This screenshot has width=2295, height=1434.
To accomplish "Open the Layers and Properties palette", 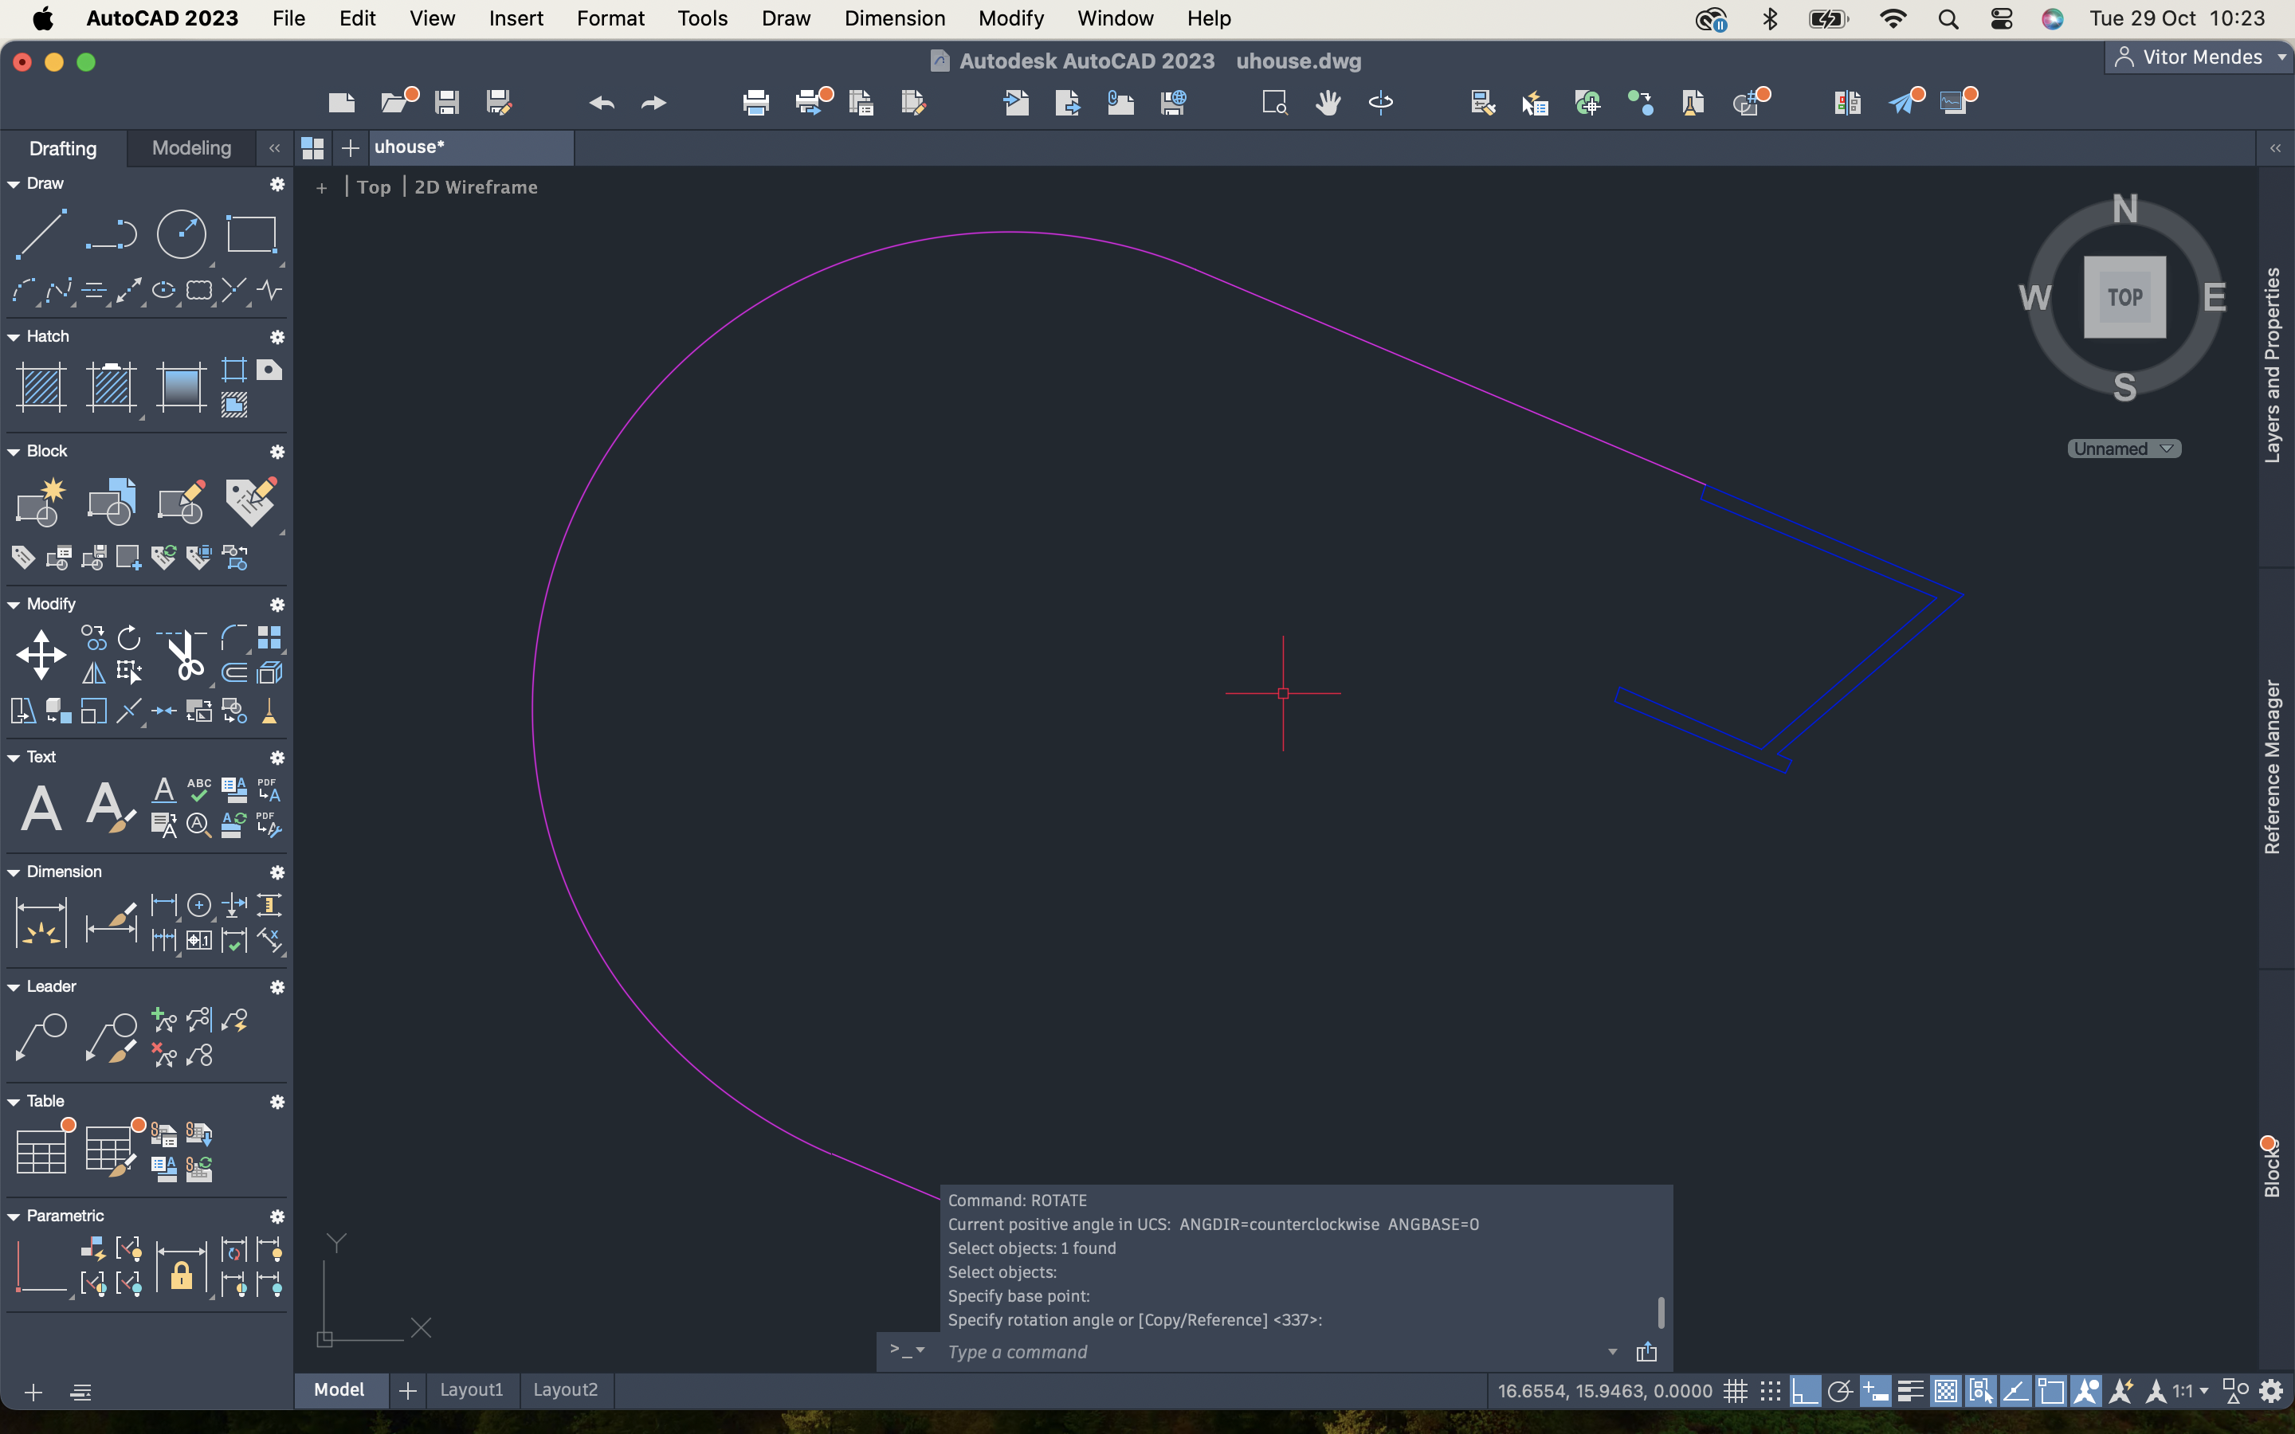I will pos(2273,365).
